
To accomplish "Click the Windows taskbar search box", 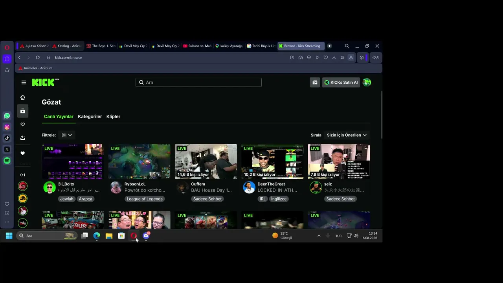I will tap(47, 236).
